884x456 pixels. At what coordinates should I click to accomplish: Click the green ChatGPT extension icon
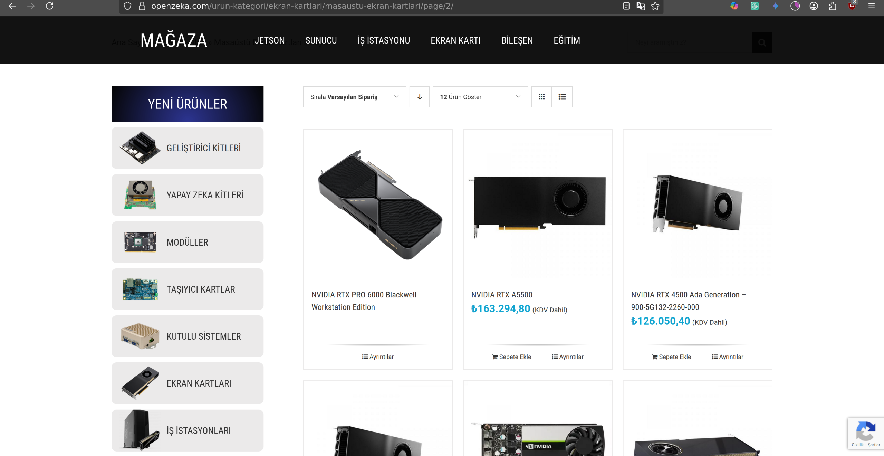point(755,6)
